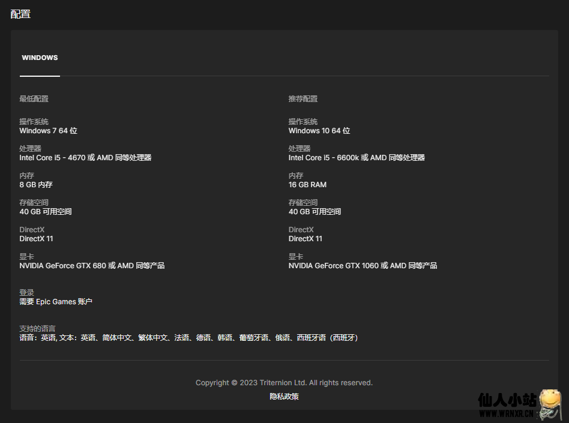
Task: Click the Windows 10 64 位 value
Action: pos(319,131)
